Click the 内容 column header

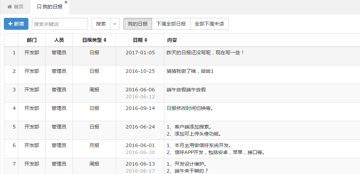pos(172,40)
